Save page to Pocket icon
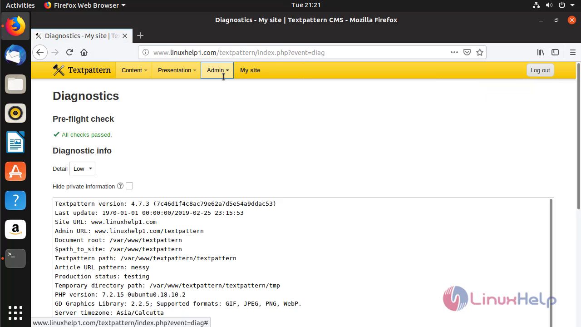The image size is (581, 327). pos(467,52)
